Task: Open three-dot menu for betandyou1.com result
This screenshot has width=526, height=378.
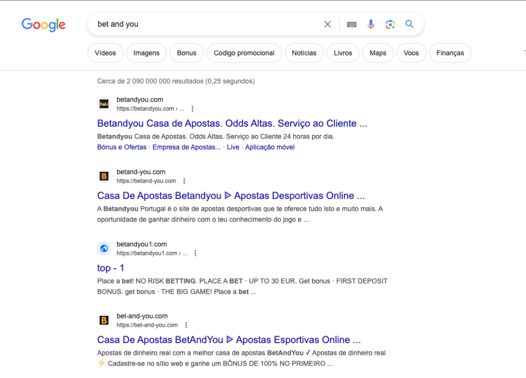Action: coord(196,253)
